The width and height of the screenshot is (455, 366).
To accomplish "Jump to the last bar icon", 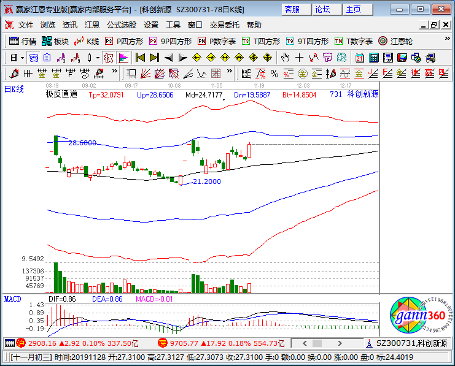I will click(154, 58).
